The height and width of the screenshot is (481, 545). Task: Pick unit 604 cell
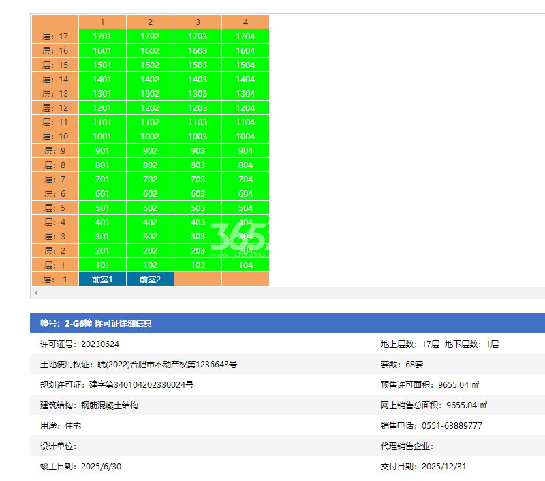[245, 194]
